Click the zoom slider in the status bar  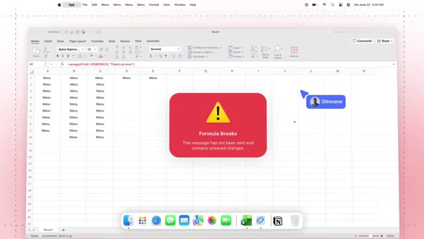368,236
